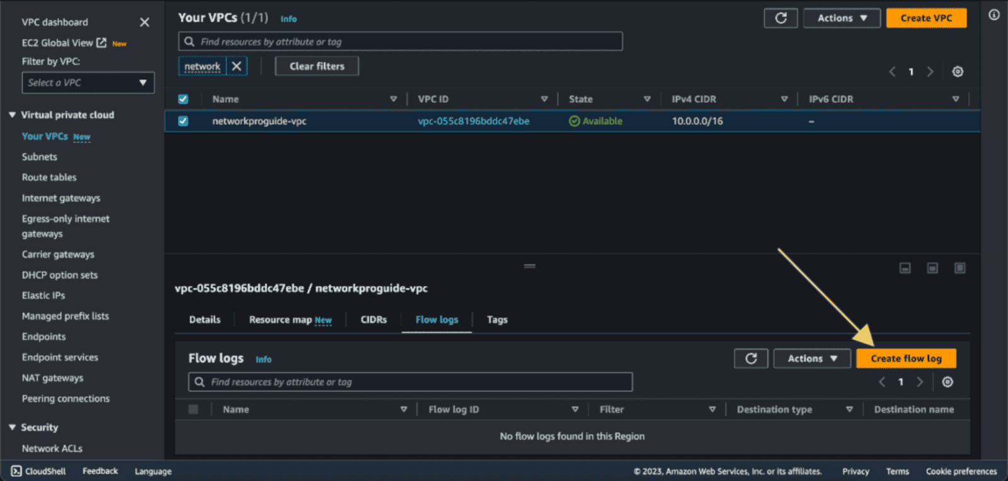1008x481 pixels.
Task: Open the Select a VPC dropdown
Action: coord(88,83)
